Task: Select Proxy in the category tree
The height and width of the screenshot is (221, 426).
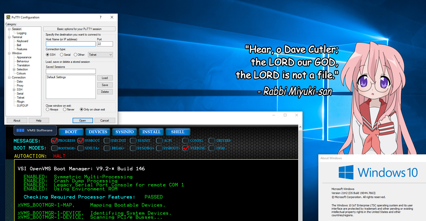Action: point(20,86)
